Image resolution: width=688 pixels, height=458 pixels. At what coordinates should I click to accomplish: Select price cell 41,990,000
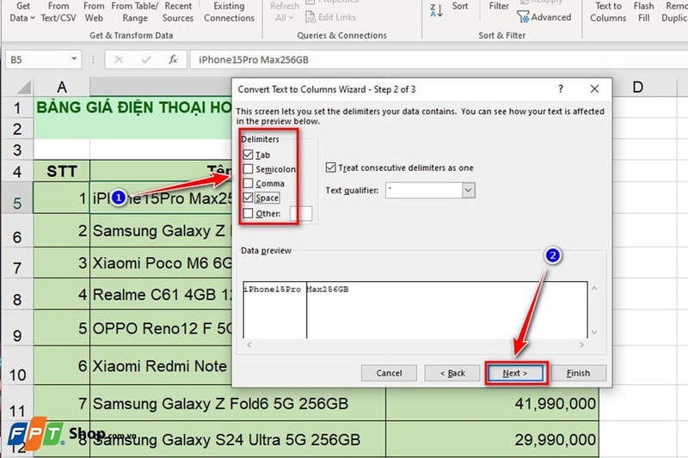492,403
